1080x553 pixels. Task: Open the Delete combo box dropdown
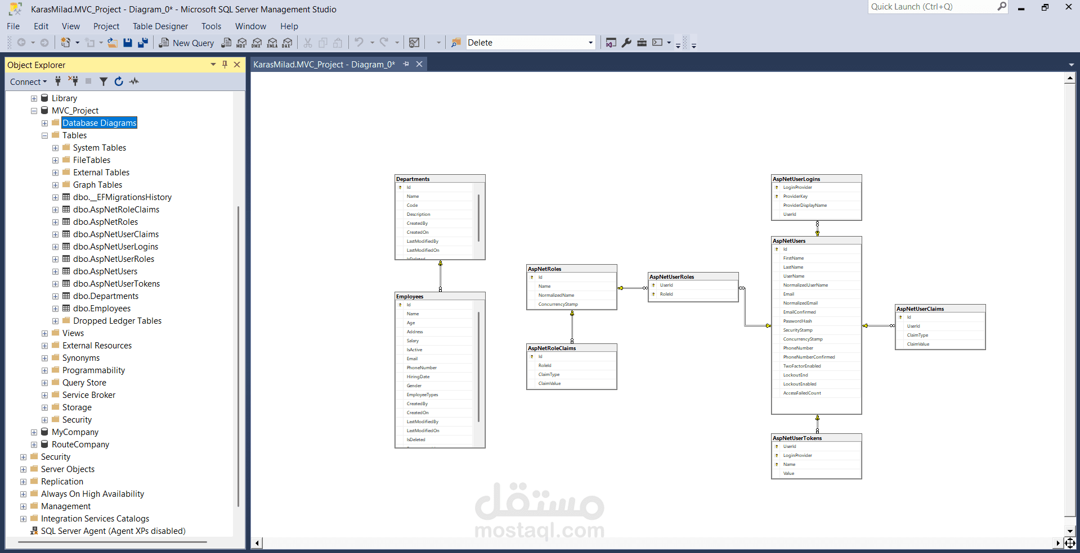click(590, 43)
